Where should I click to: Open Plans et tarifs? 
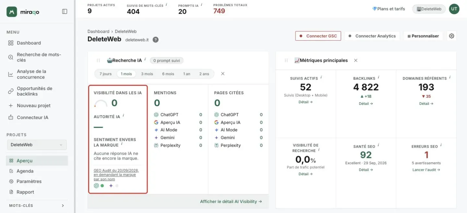[389, 9]
